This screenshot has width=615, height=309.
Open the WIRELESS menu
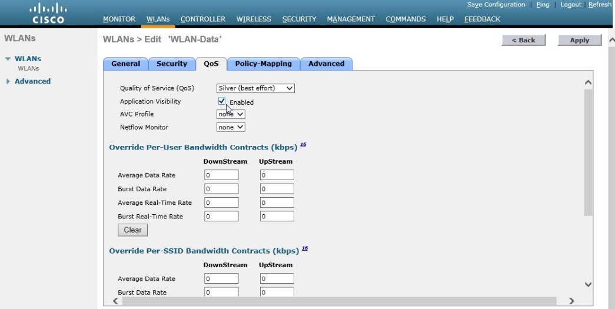coord(254,19)
